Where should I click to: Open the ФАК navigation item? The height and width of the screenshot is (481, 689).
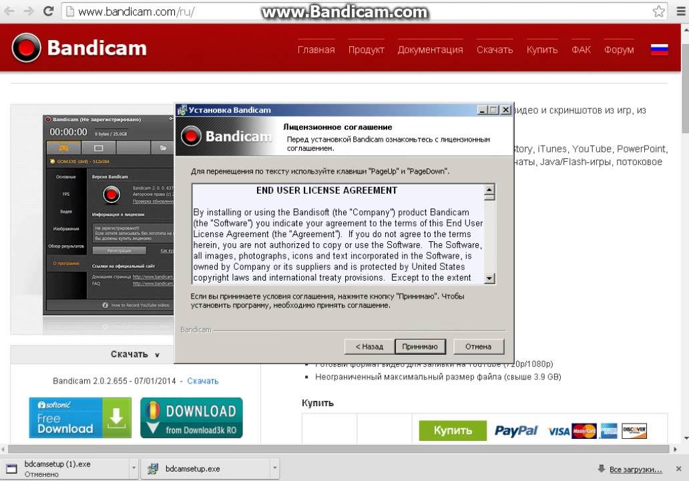coord(581,49)
